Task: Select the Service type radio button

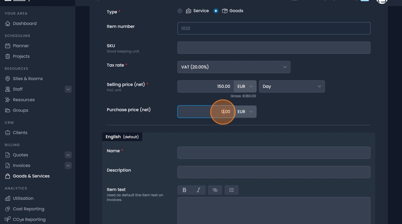Action: 180,11
